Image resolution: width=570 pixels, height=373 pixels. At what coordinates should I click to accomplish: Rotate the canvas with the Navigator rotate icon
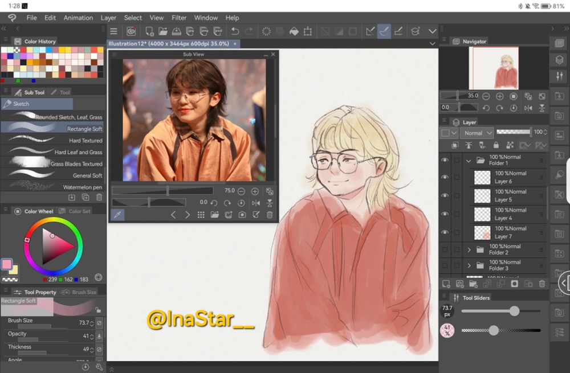(x=485, y=107)
